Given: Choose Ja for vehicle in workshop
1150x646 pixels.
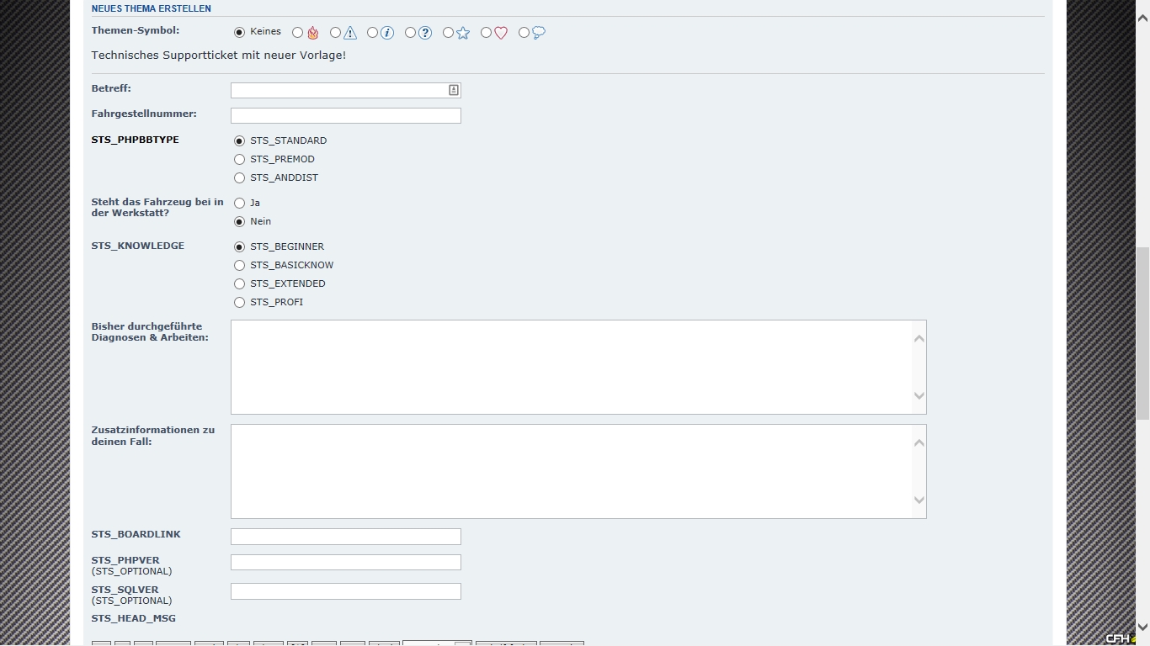Looking at the screenshot, I should pyautogui.click(x=240, y=204).
